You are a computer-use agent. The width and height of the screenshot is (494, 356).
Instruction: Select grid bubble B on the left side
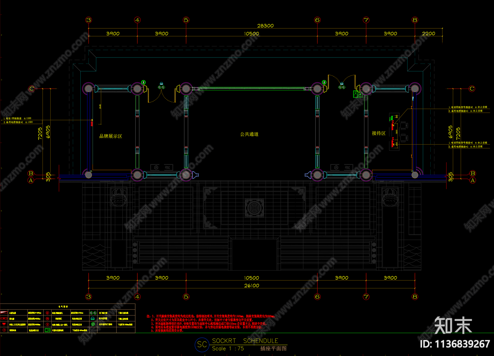(x=31, y=174)
